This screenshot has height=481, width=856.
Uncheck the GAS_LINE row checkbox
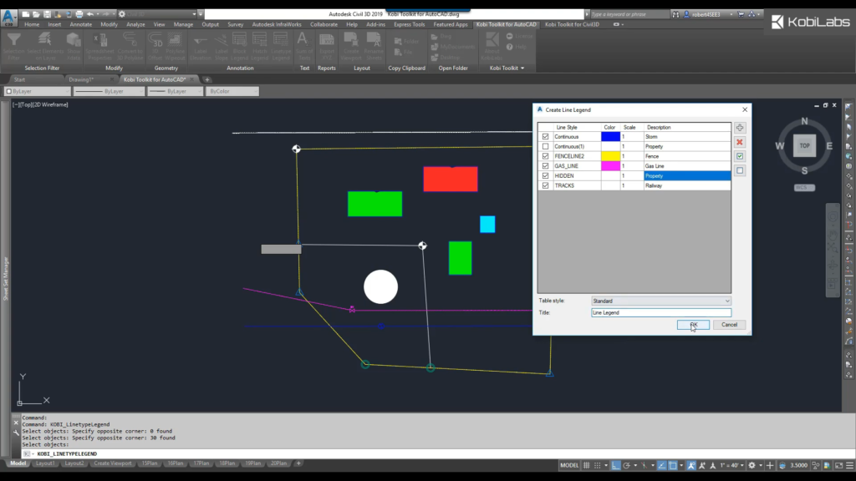coord(545,166)
